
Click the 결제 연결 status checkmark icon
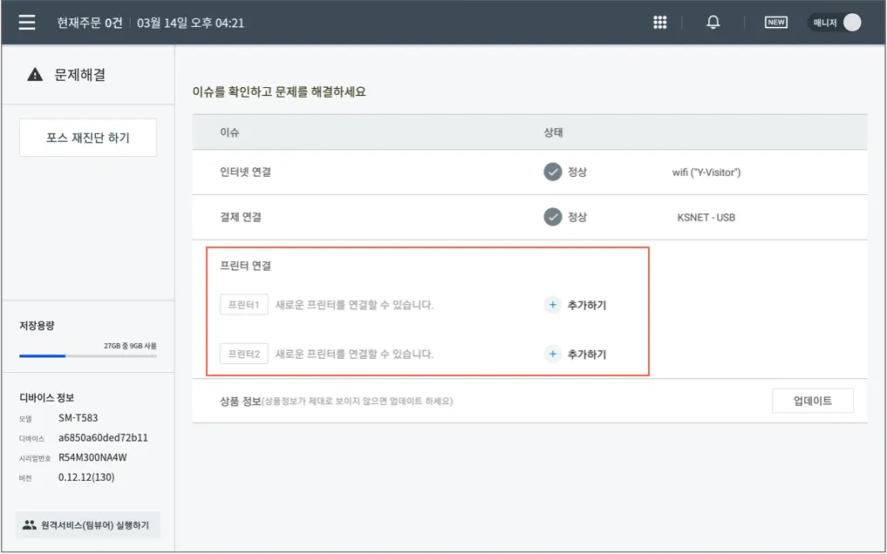tap(553, 217)
